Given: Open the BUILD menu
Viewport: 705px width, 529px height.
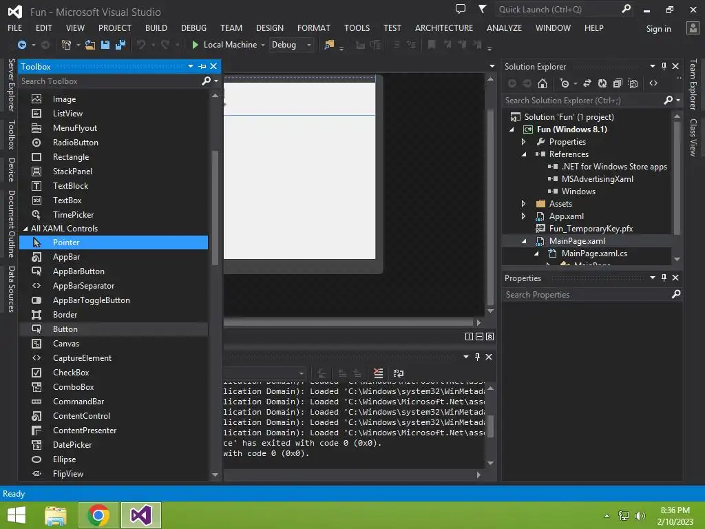Looking at the screenshot, I should coord(156,28).
